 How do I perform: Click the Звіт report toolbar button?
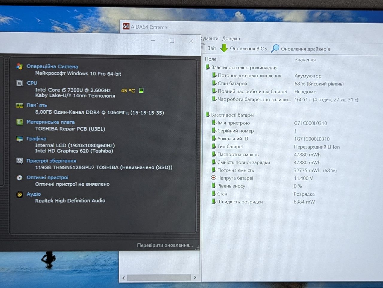tap(209, 48)
